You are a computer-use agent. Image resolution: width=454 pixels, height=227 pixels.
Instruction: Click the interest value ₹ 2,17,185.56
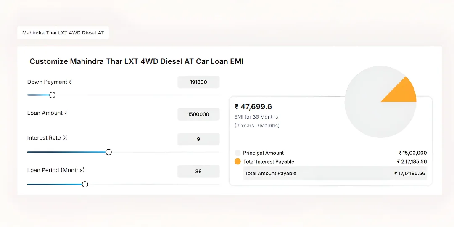click(x=412, y=161)
